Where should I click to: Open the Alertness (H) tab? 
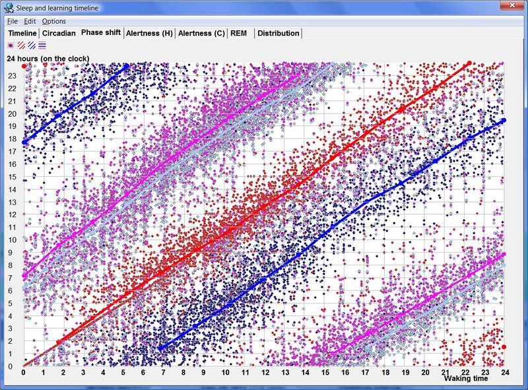click(149, 33)
